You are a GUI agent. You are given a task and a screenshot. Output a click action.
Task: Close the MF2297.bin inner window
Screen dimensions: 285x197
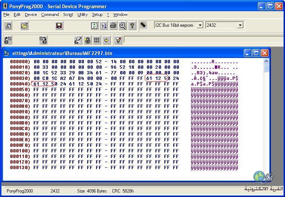pos(265,53)
